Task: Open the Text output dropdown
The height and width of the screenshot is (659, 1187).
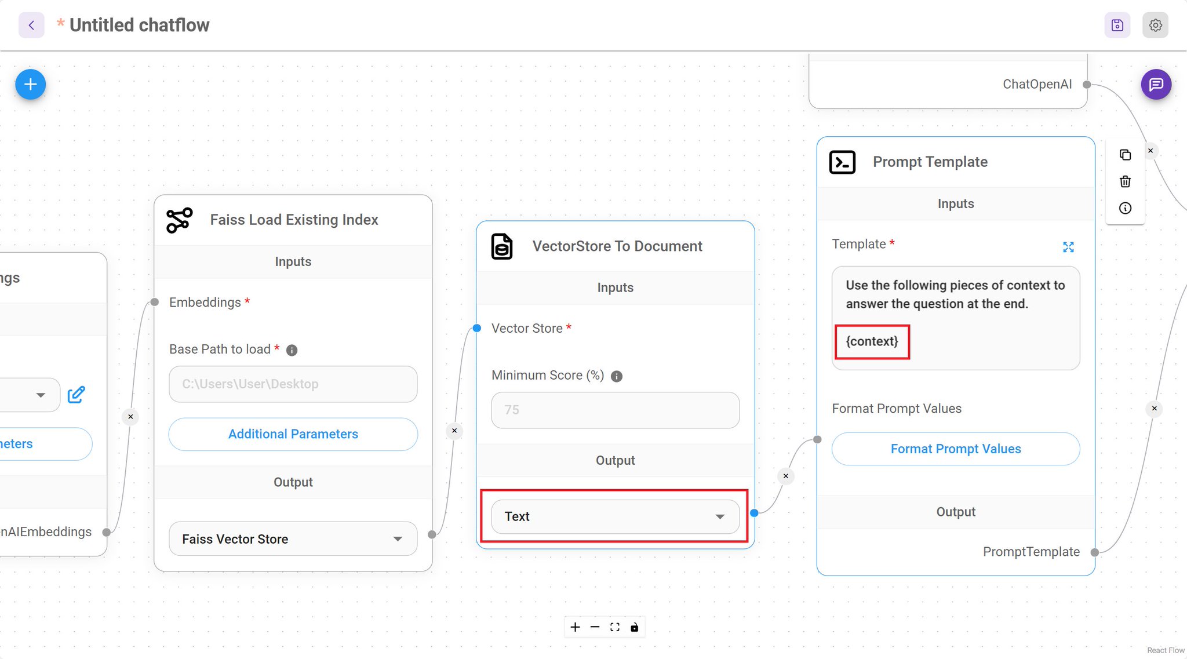Action: pos(615,516)
